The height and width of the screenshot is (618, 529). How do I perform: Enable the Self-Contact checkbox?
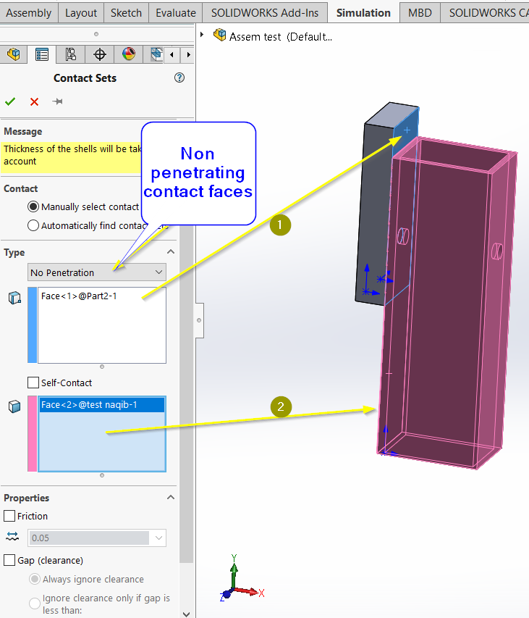33,383
